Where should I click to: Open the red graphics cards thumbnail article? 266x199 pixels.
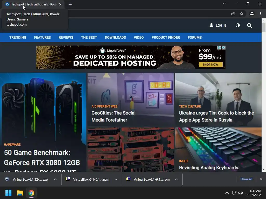point(131,150)
